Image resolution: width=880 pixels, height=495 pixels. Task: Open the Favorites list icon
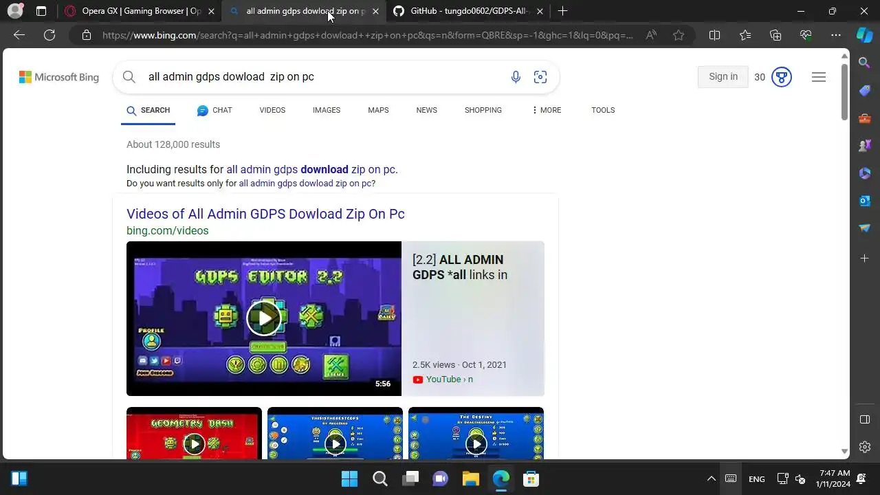point(745,35)
